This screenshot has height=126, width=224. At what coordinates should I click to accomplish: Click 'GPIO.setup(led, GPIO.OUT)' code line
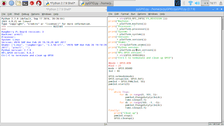pyautogui.click(x=126, y=79)
